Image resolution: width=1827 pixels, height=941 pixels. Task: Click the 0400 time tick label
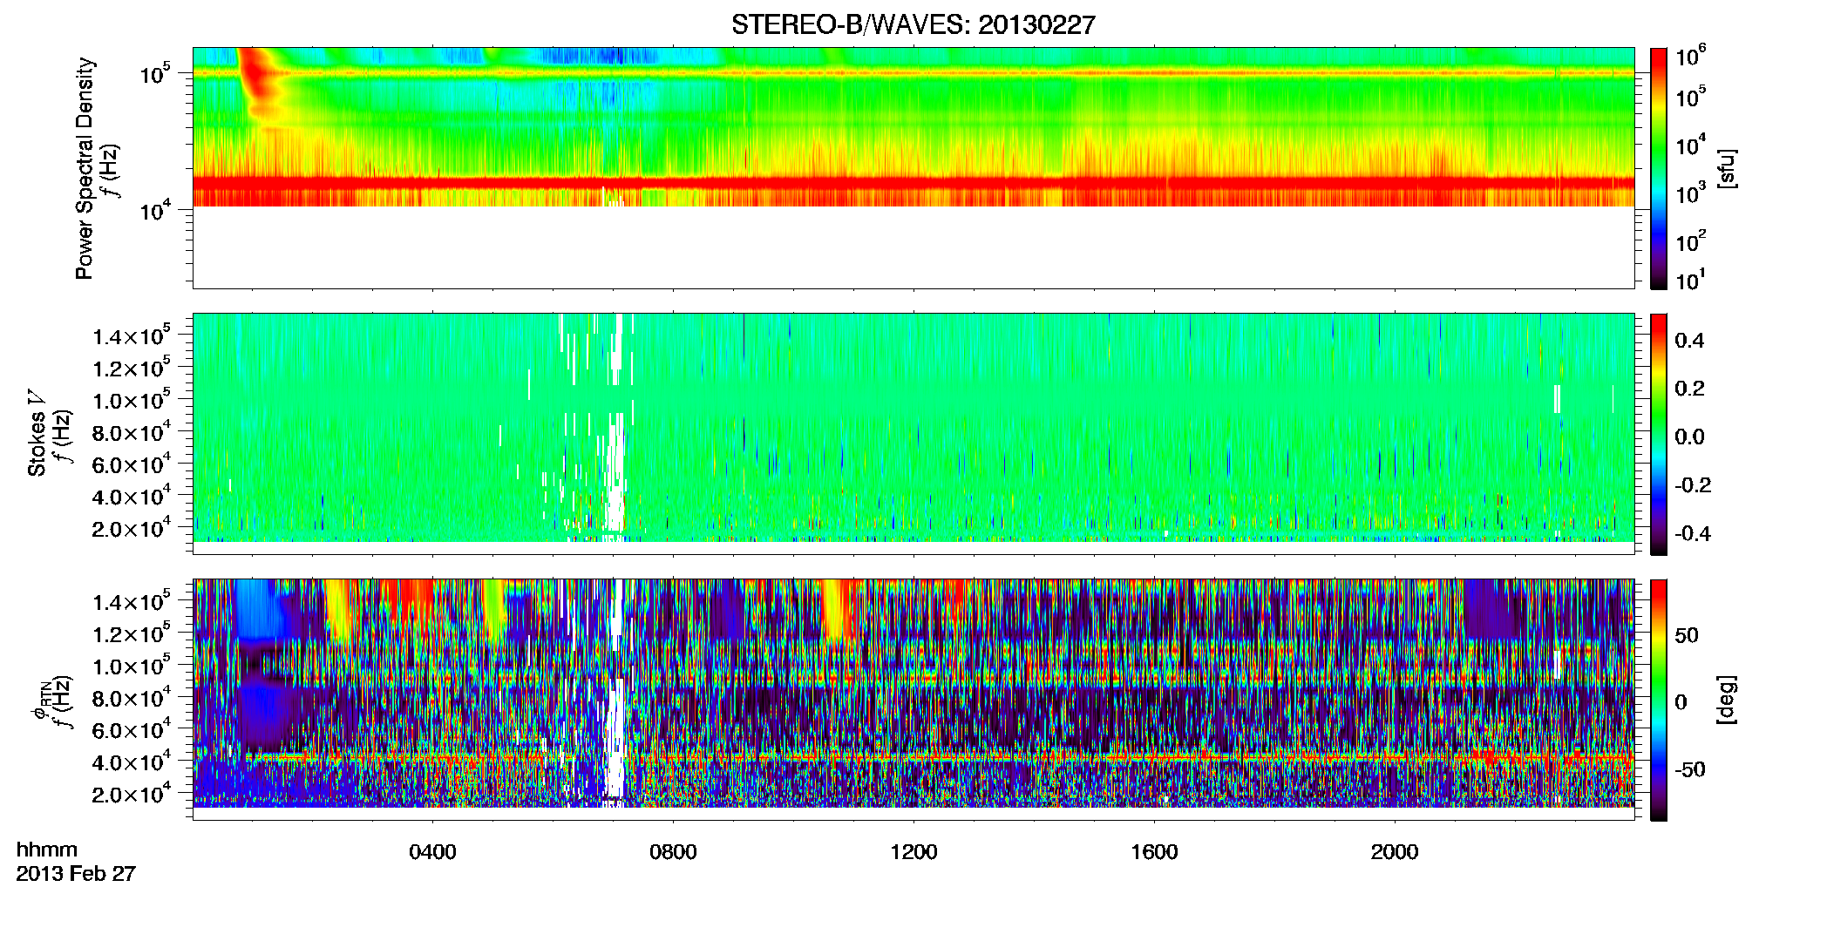coord(432,852)
